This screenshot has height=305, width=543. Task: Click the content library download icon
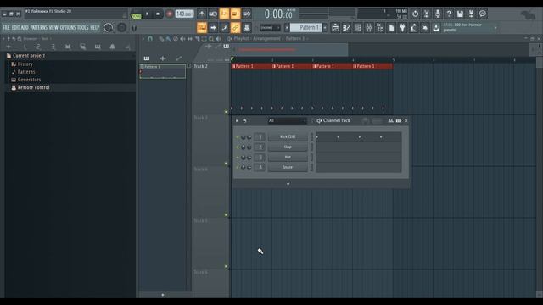pyautogui.click(x=436, y=28)
